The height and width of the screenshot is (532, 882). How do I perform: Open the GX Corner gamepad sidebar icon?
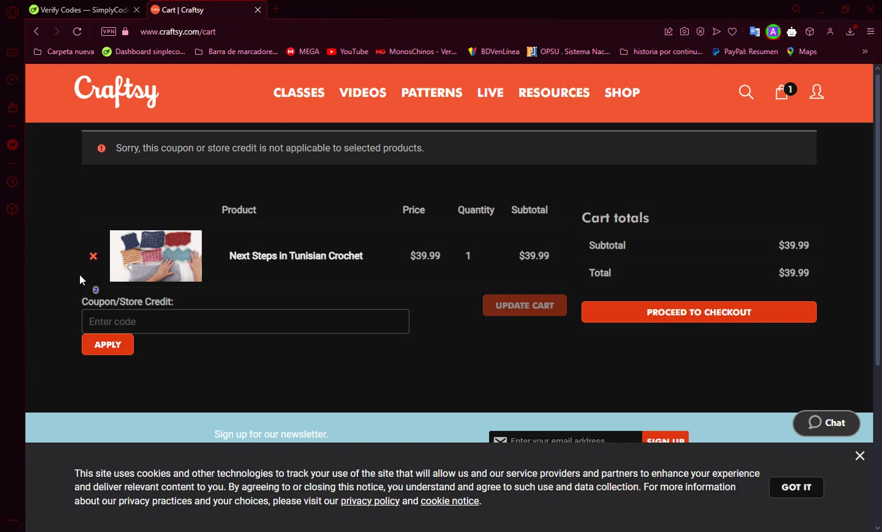pyautogui.click(x=12, y=53)
